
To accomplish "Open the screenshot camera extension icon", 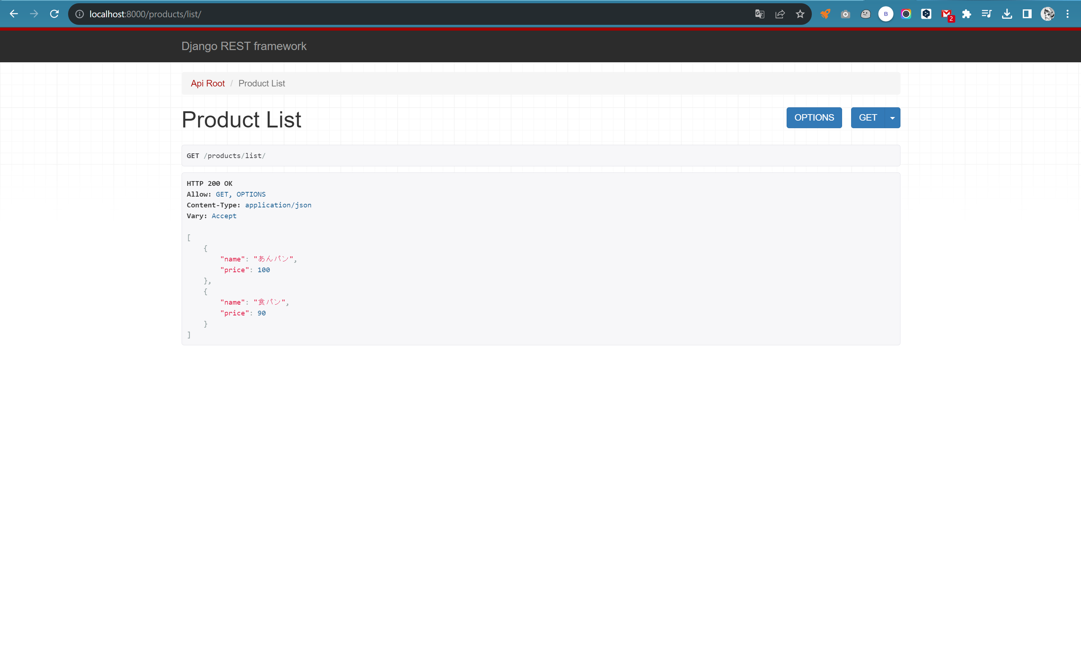I will (x=845, y=14).
